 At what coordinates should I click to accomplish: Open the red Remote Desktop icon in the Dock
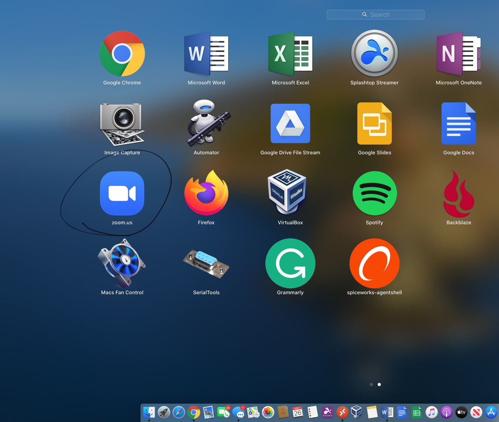[342, 412]
